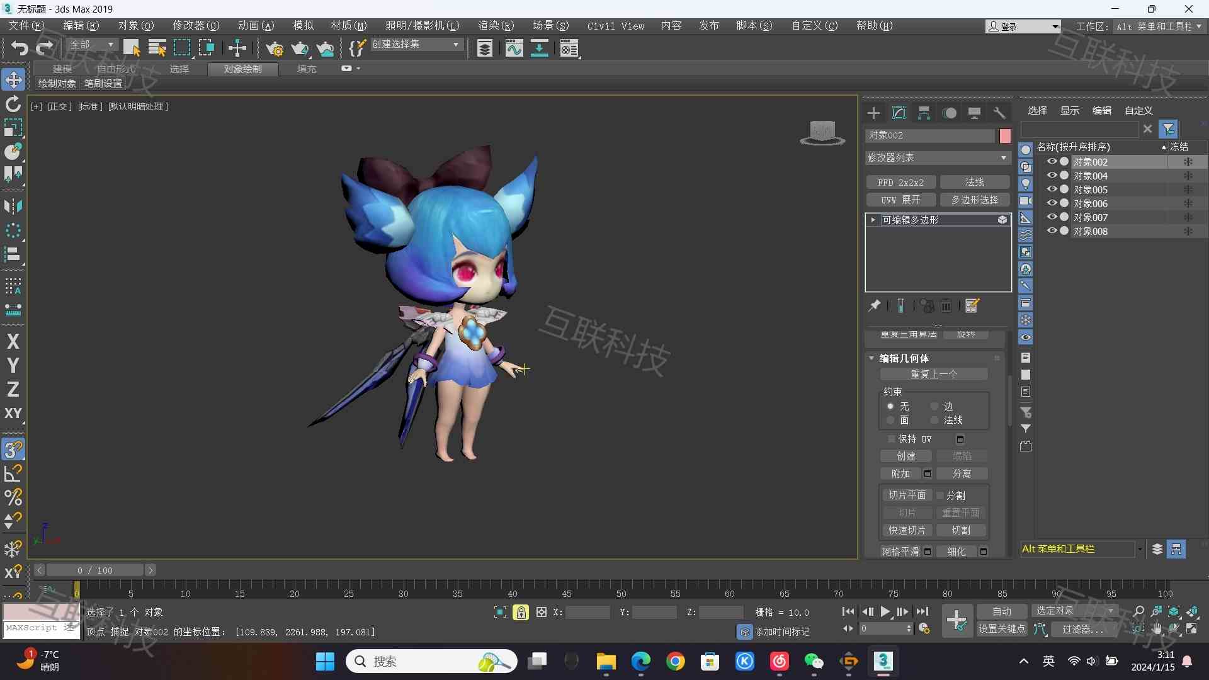Open the Curve Editor icon
Viewport: 1209px width, 680px height.
(514, 48)
